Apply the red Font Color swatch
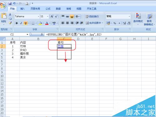This screenshot has width=156, height=117. (47, 23)
